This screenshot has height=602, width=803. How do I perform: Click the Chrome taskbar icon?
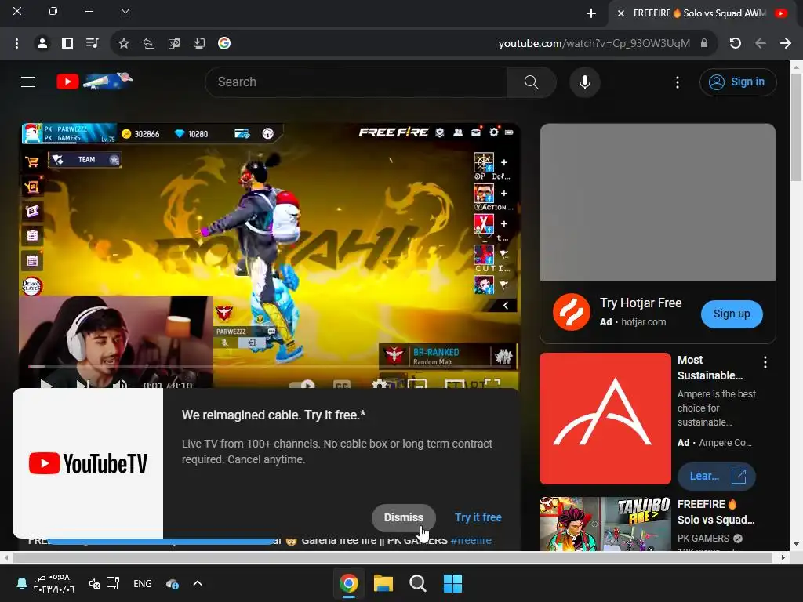coord(349,583)
